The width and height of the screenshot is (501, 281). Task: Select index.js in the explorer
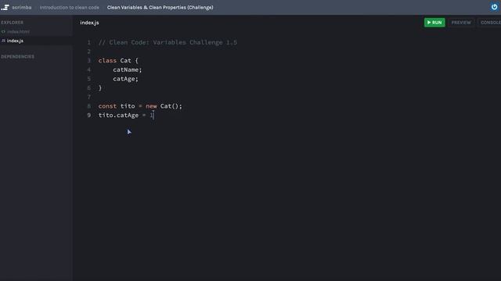pyautogui.click(x=15, y=41)
